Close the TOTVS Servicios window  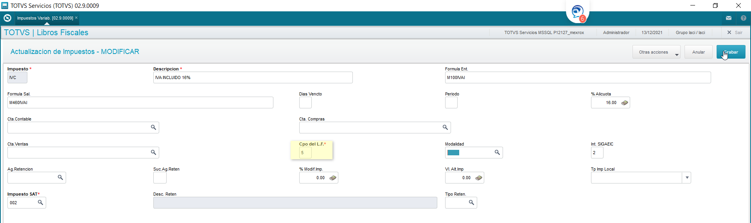[x=738, y=5]
